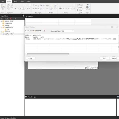Click the Copy icon in Clipboard group

(12, 8)
